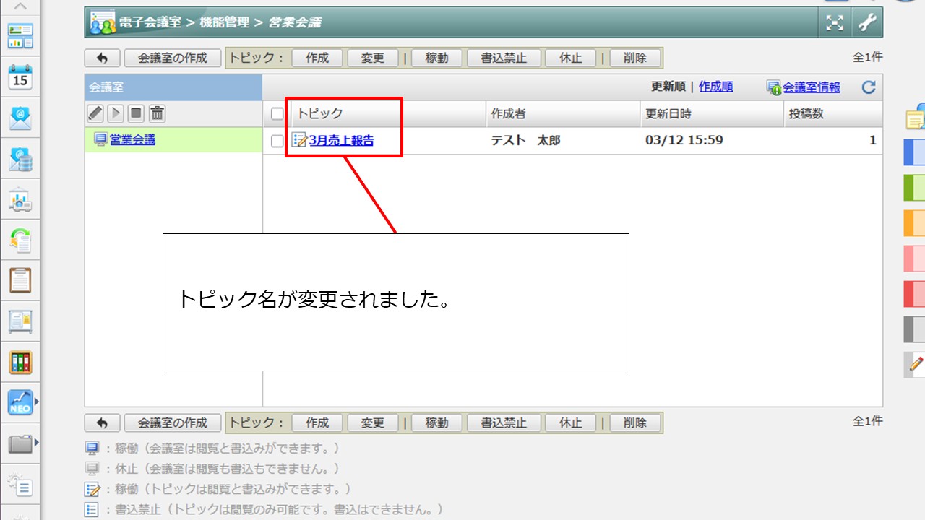Click the top 休止 button
This screenshot has width=925, height=520.
tap(571, 58)
